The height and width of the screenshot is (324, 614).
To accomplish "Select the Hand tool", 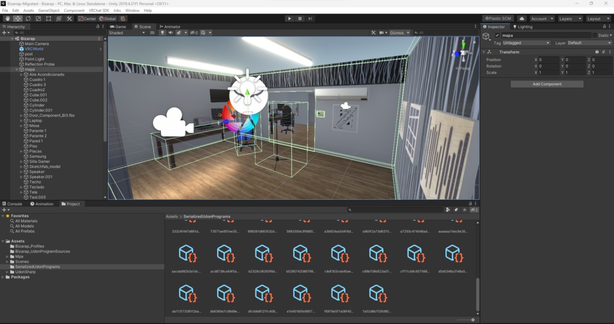I will (8, 19).
